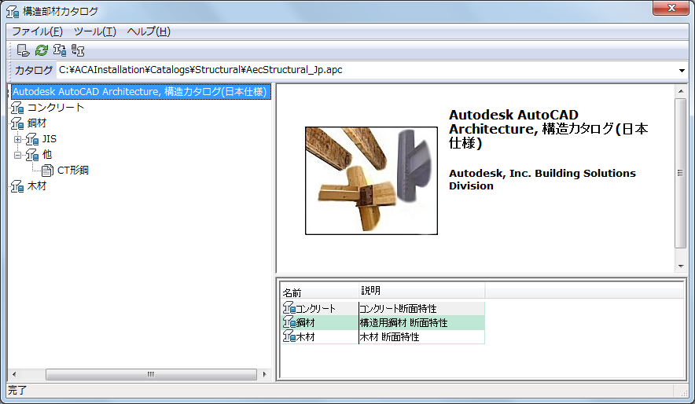The height and width of the screenshot is (404, 695).
Task: Click the CT形鋼 document icon
Action: coord(47,170)
